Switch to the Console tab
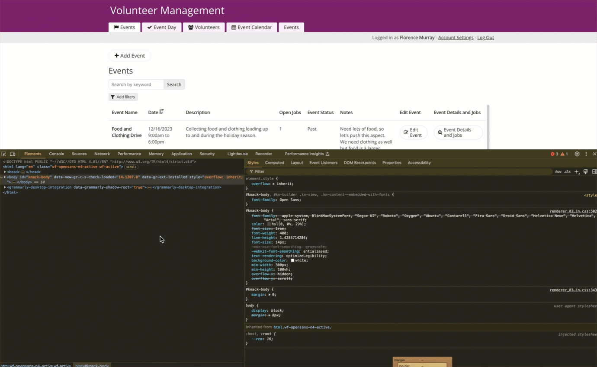Viewport: 597px width, 367px height. tap(56, 154)
